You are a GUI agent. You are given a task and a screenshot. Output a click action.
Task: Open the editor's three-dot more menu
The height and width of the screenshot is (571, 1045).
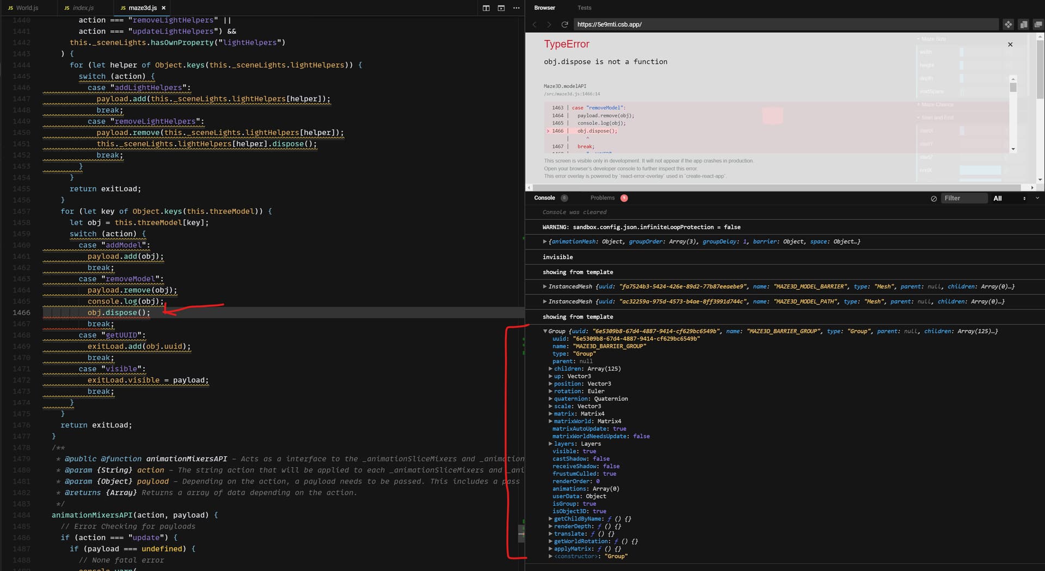coord(517,8)
